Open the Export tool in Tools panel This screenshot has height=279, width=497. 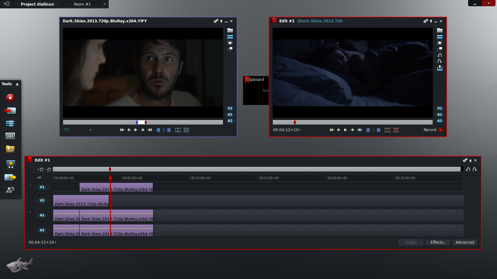10,177
